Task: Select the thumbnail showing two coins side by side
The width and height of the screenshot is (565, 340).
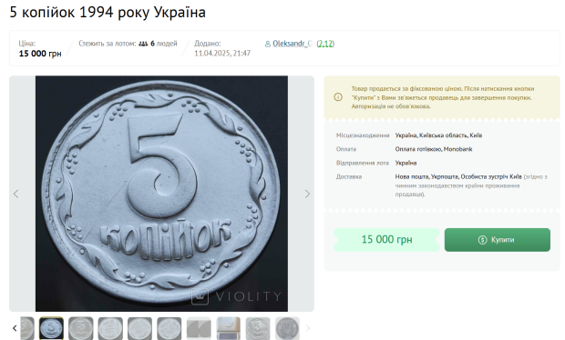Action: click(x=199, y=328)
